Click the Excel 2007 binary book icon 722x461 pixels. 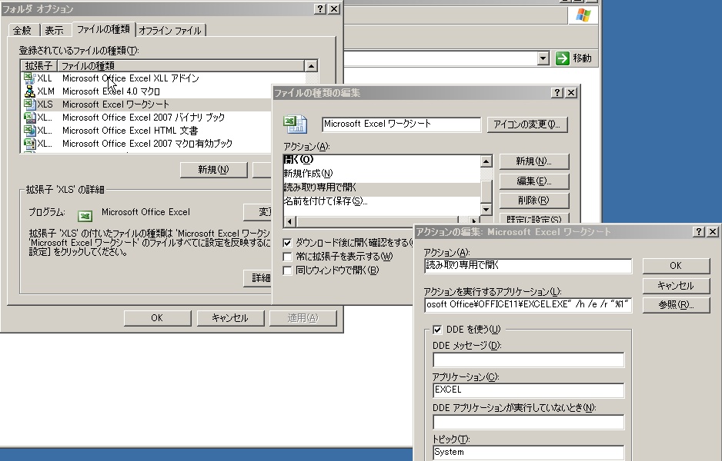point(29,118)
